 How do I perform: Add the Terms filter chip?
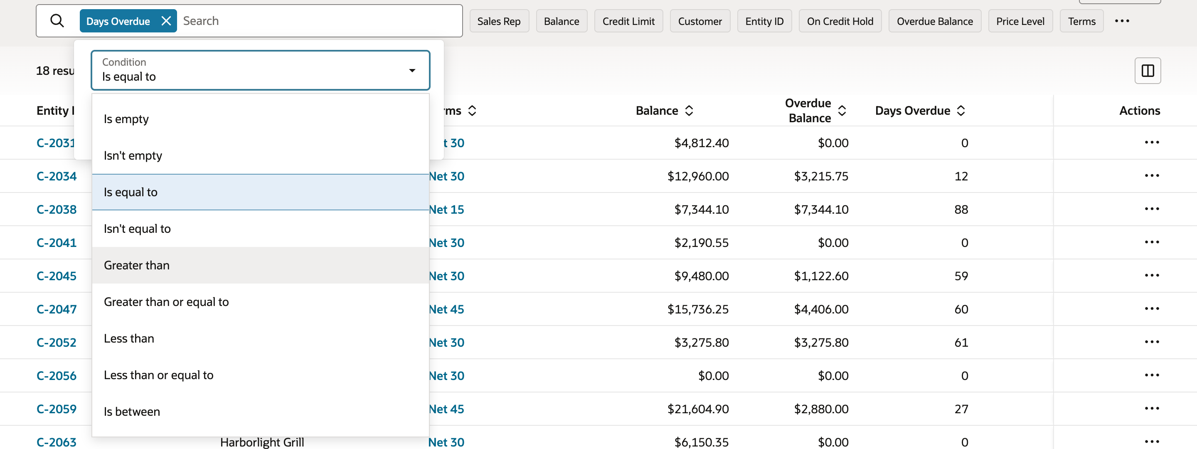[x=1081, y=21]
